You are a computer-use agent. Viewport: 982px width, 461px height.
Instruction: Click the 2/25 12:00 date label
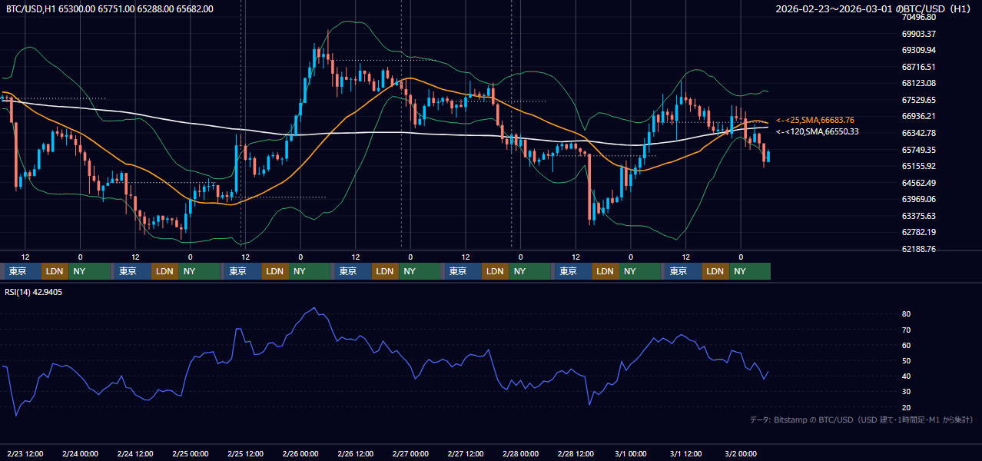point(245,453)
